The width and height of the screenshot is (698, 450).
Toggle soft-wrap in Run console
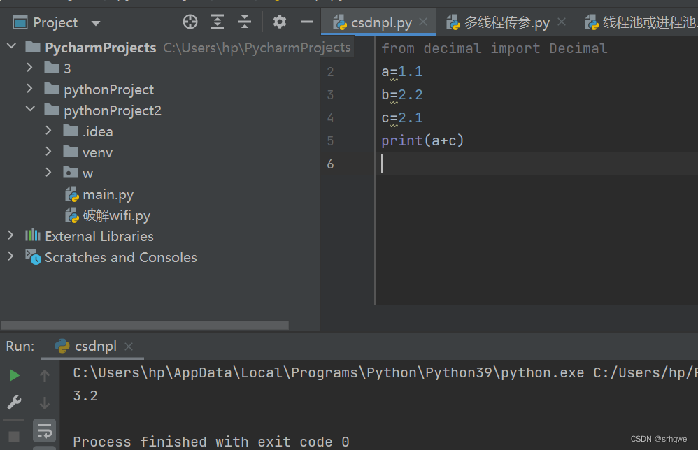[44, 430]
